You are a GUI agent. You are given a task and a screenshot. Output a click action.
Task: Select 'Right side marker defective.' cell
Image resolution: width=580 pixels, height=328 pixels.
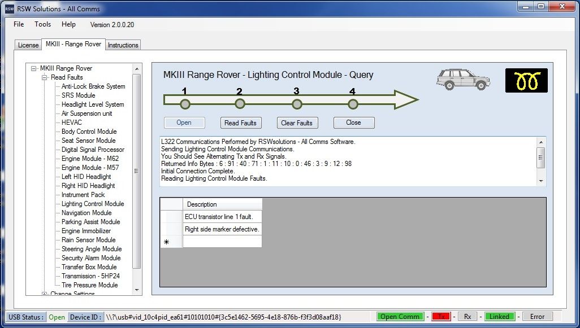[222, 229]
